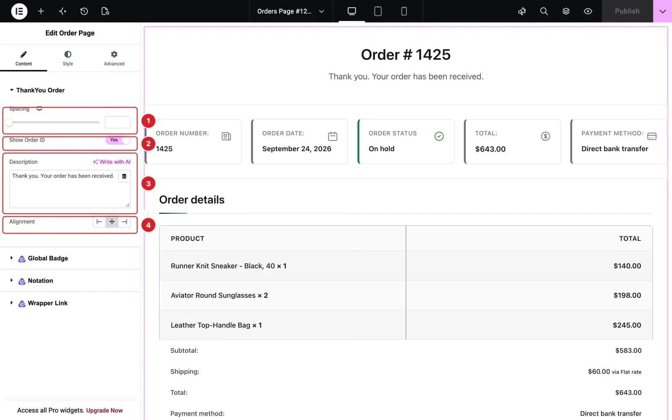The height and width of the screenshot is (420, 672).
Task: Align content left
Action: coord(99,222)
